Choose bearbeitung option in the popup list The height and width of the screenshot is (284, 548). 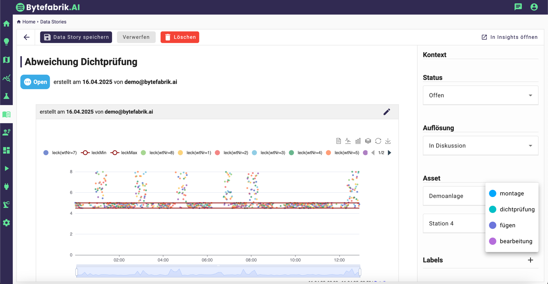pos(512,241)
